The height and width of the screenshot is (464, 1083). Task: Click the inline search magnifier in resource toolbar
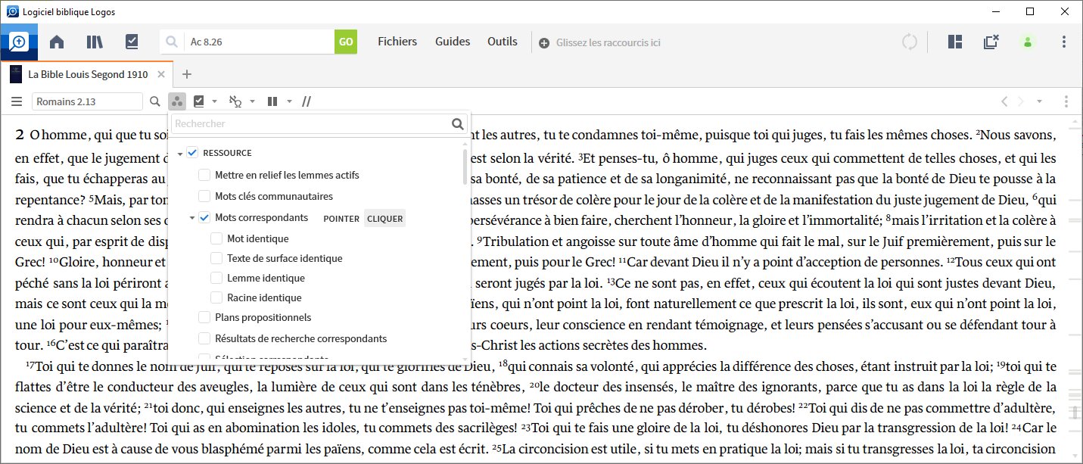(155, 101)
